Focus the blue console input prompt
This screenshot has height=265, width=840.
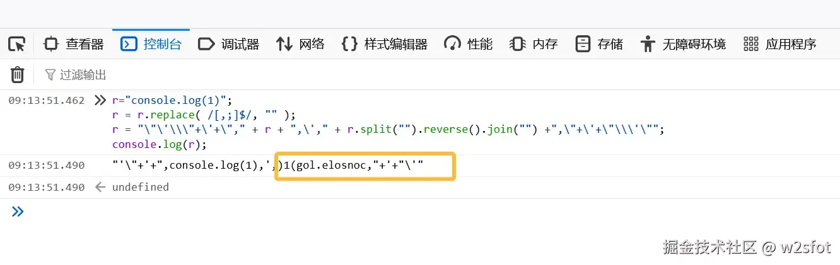click(378, 212)
